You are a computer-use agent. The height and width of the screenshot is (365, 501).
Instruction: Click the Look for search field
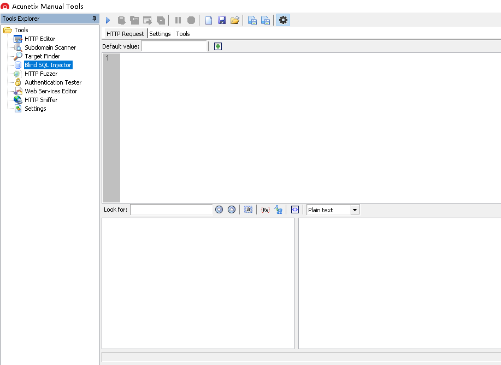172,210
